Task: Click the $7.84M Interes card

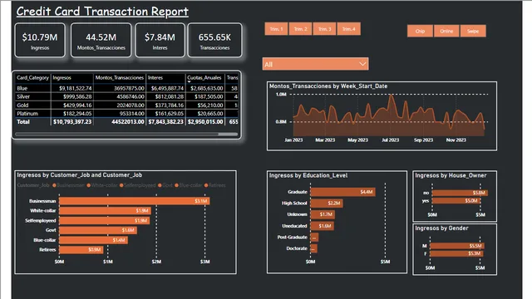Action: (160, 40)
